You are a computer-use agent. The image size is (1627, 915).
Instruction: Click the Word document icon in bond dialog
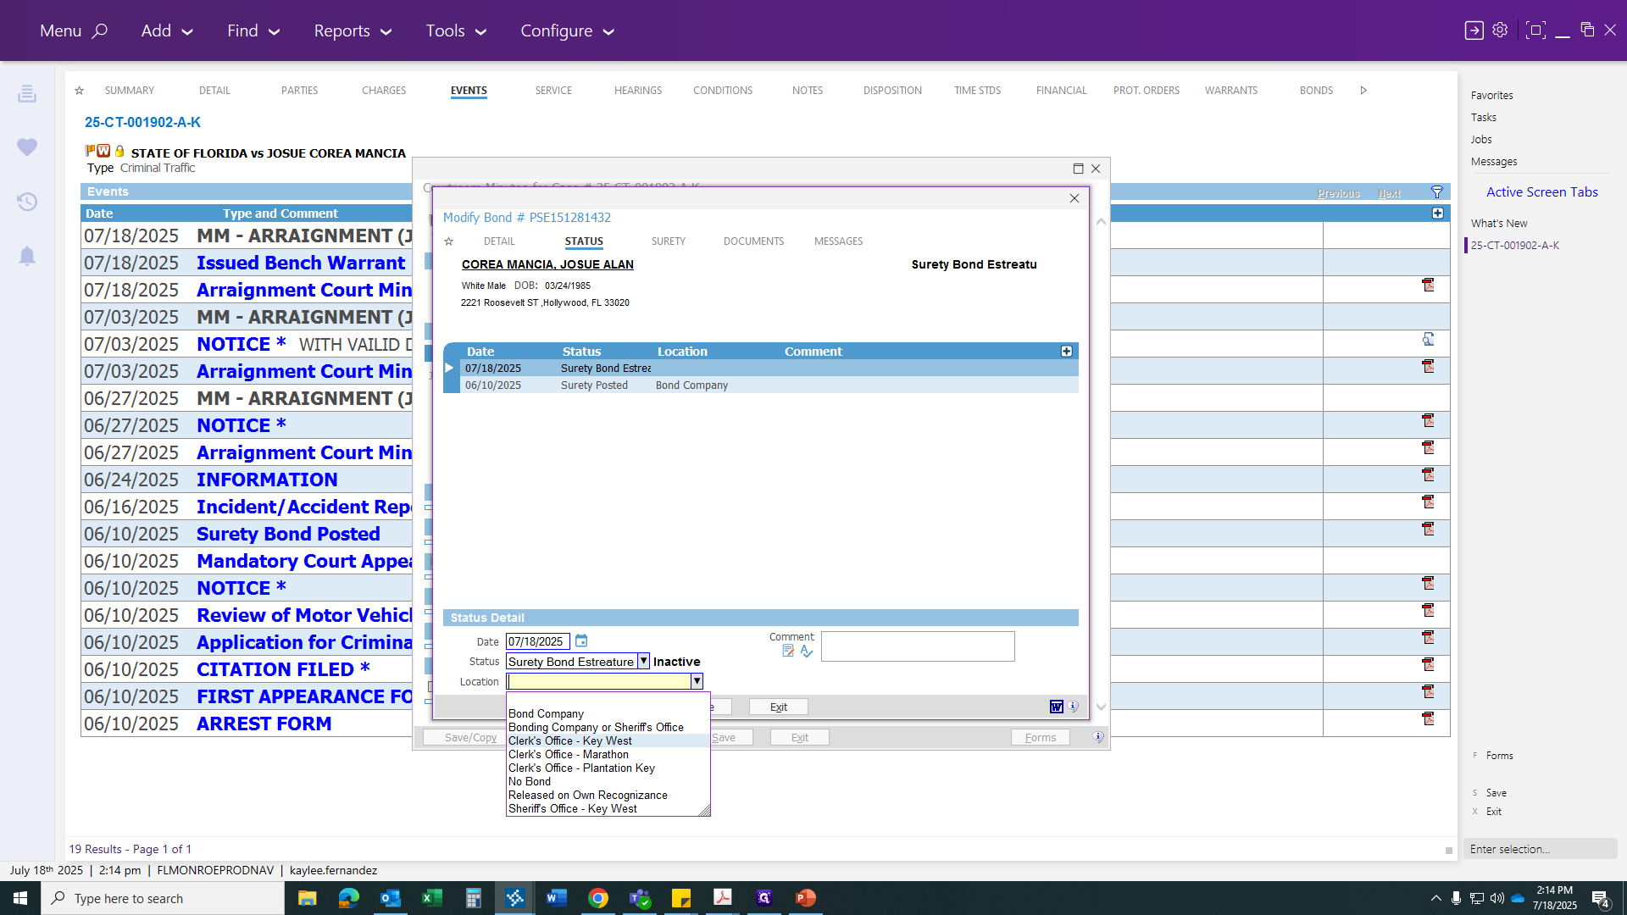click(1057, 707)
